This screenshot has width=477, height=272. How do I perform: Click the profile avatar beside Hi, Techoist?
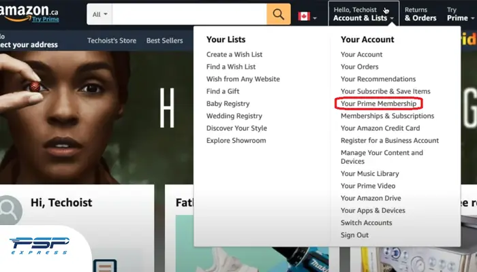[x=10, y=209]
